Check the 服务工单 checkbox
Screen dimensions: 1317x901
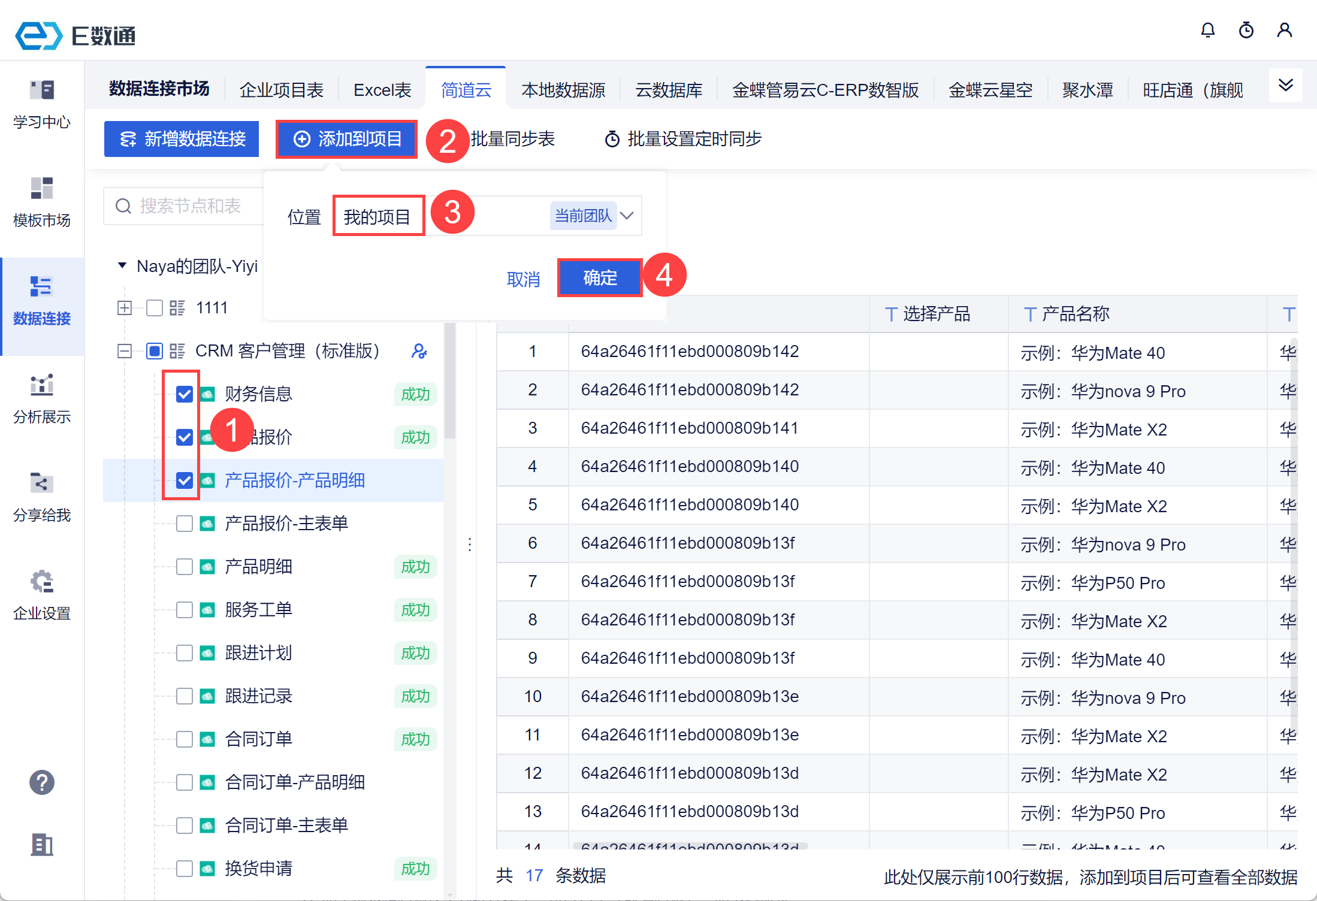(x=185, y=610)
